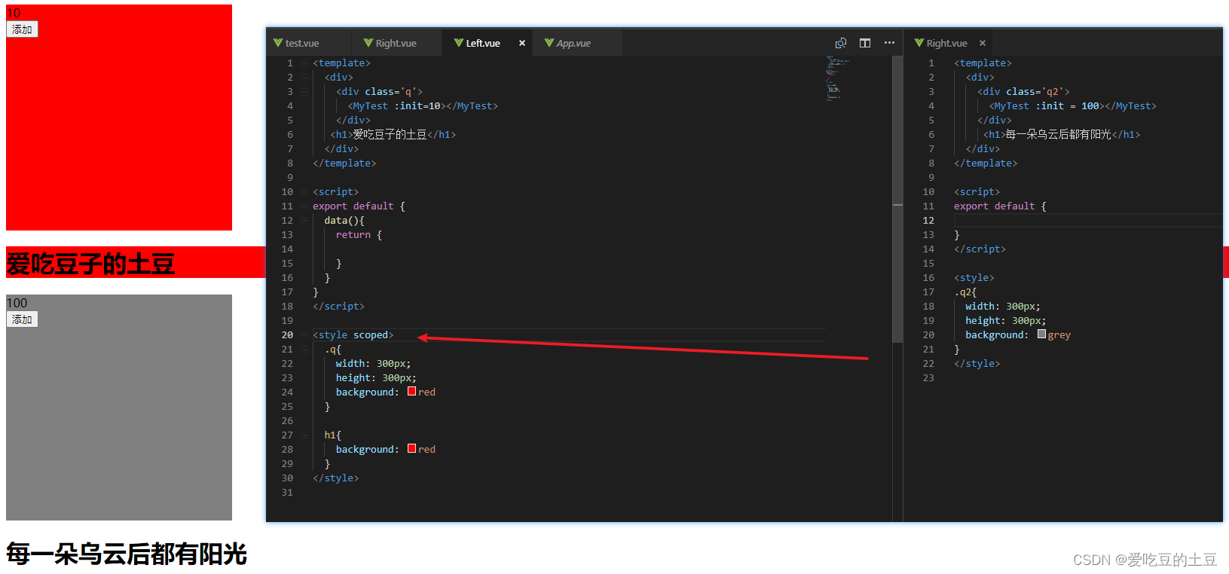
Task: Click the </template> line in Left.vue
Action: pos(344,163)
